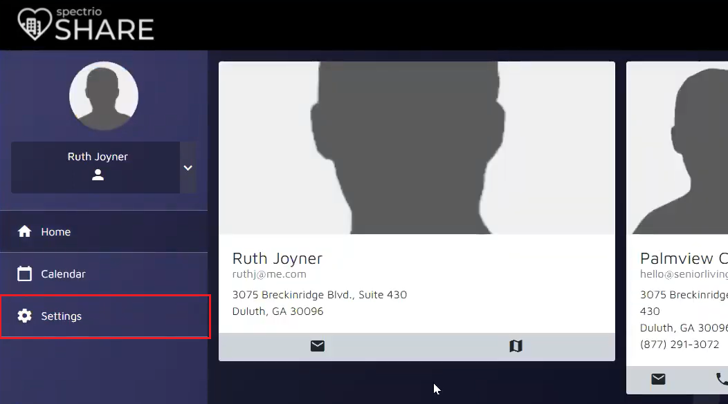
Task: Open the Palmview card photo
Action: pos(677,148)
